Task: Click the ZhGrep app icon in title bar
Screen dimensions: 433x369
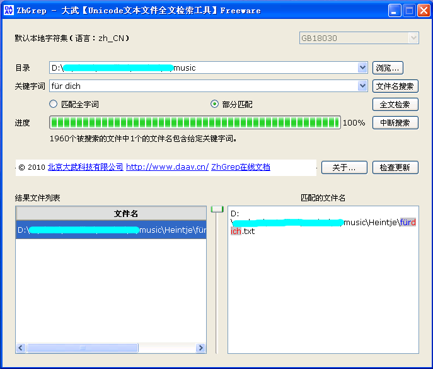Action: [8, 10]
